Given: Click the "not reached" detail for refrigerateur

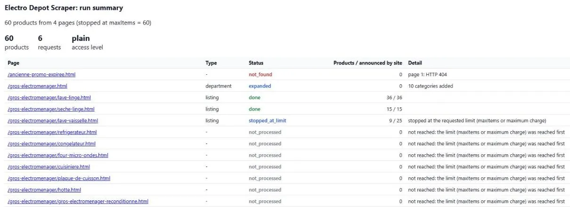Looking at the screenshot, I should tap(486, 132).
